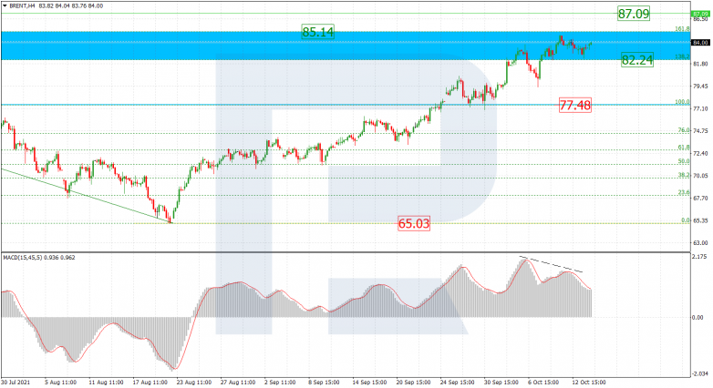Select the 82.24 green price label
This screenshot has width=713, height=388.
(637, 60)
